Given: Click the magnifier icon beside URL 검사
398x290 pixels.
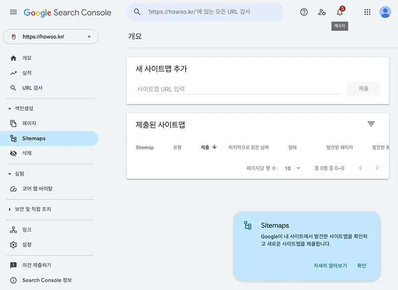Looking at the screenshot, I should pos(13,88).
